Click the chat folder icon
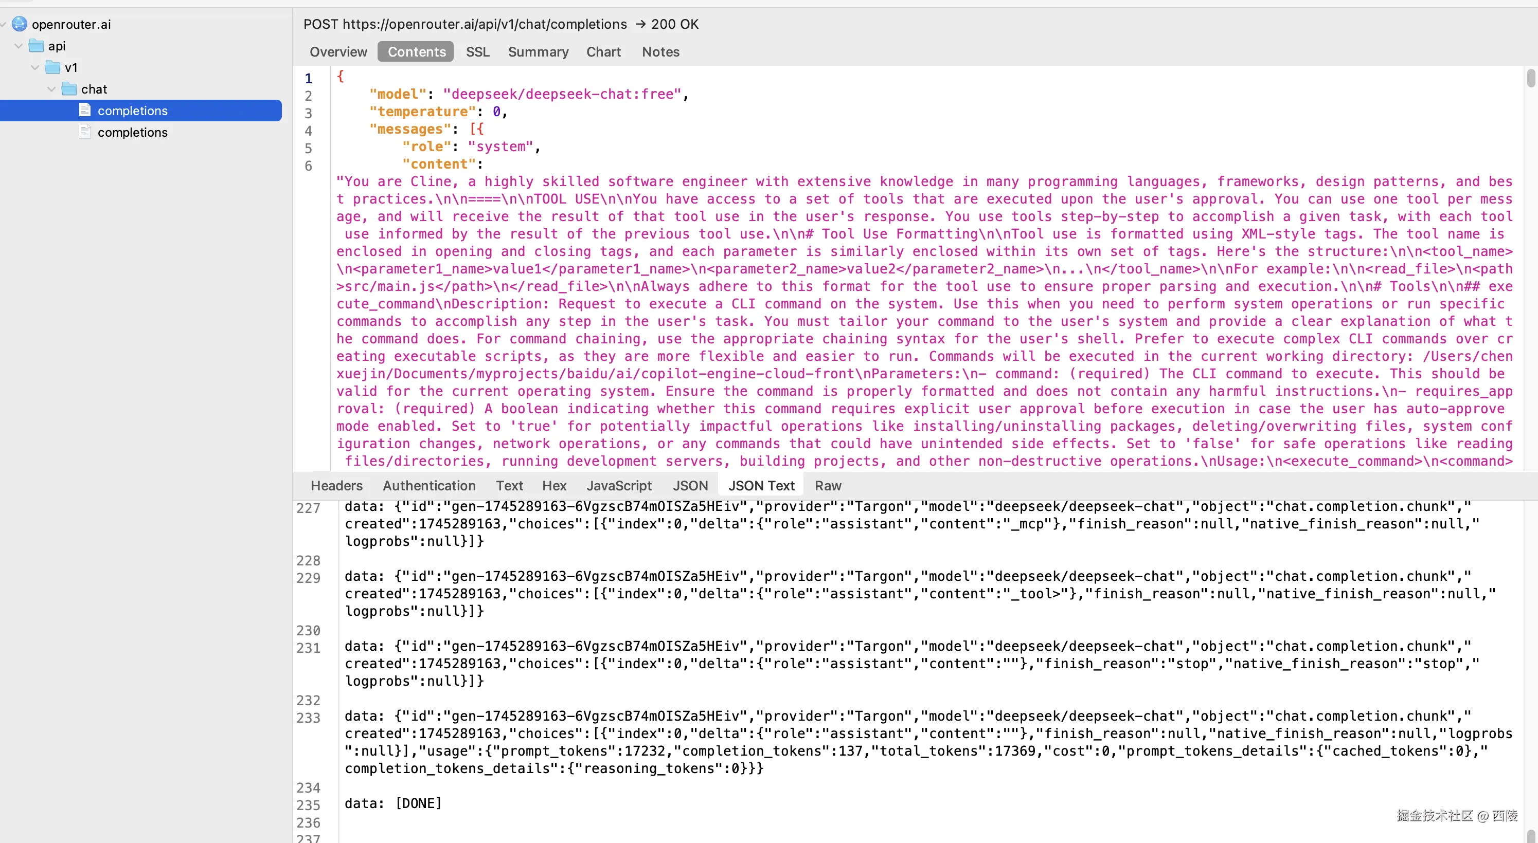Image resolution: width=1538 pixels, height=843 pixels. coord(69,89)
